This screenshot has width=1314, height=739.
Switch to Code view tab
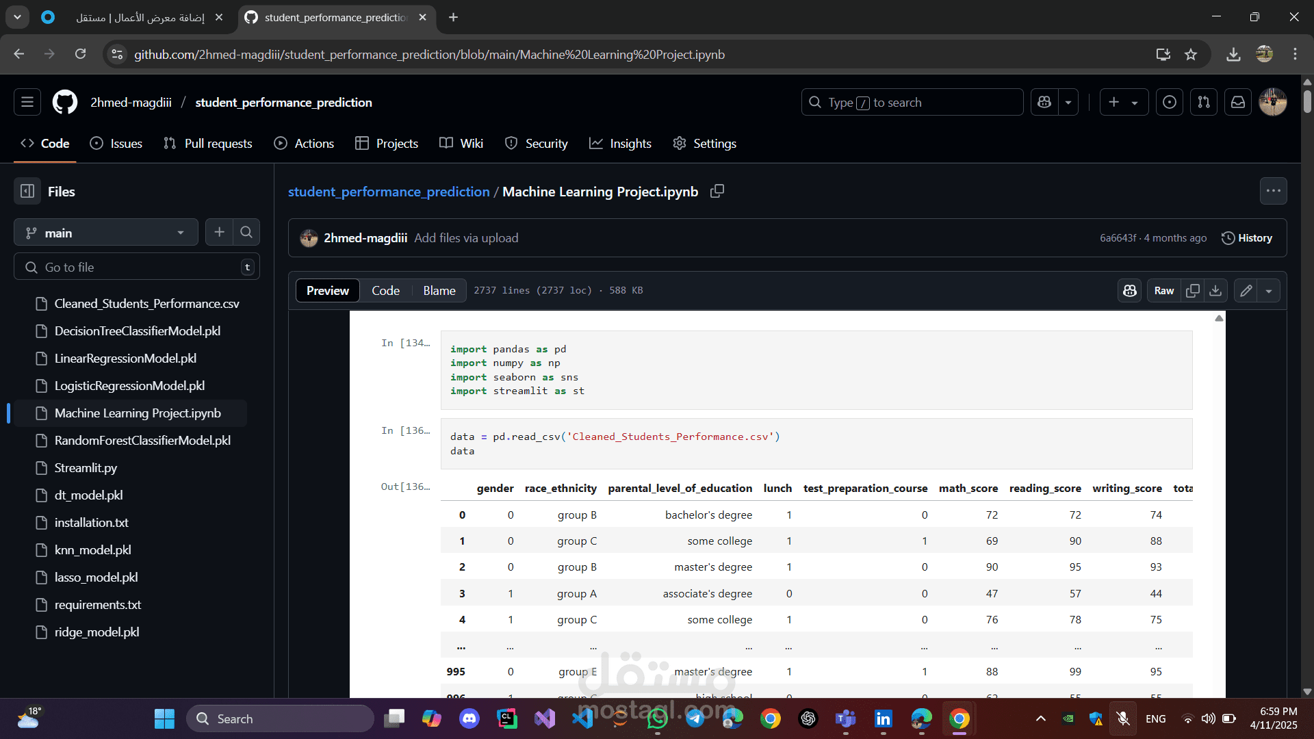click(386, 291)
